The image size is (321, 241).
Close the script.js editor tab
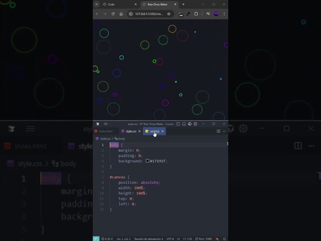tap(163, 132)
